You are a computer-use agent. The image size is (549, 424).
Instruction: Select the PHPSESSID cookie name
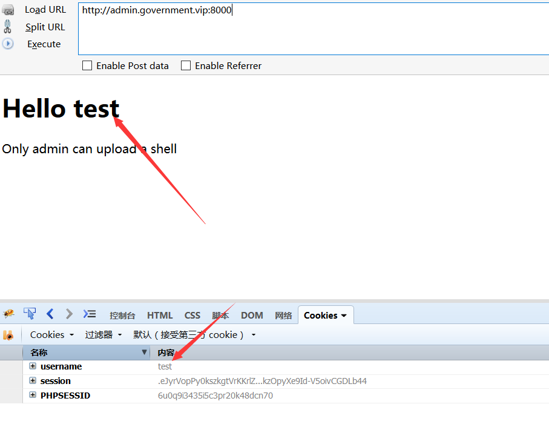tap(65, 396)
